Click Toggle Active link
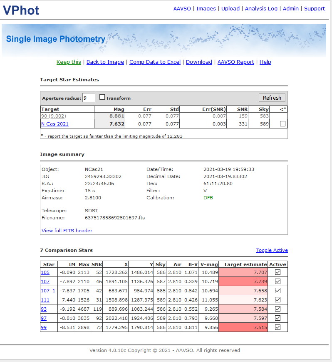Screen dimensions: 332x362 coord(272,250)
